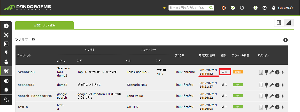Click the (user01) username link
This screenshot has width=300, height=112.
[285, 8]
